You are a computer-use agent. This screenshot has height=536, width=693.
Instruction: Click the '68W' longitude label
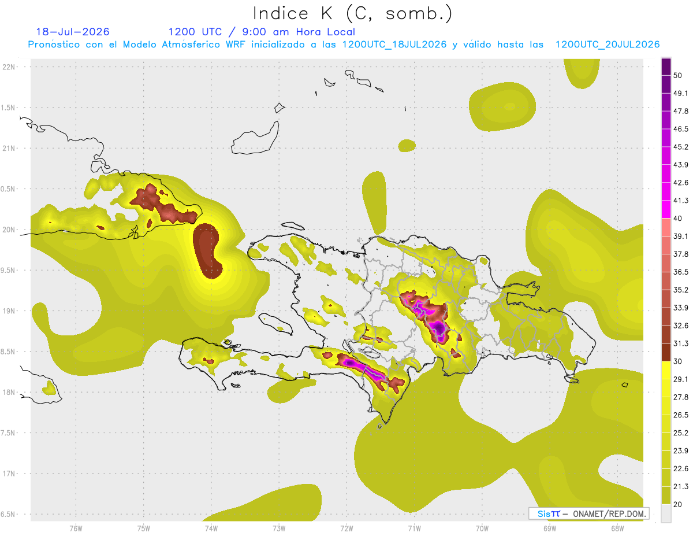tap(617, 528)
